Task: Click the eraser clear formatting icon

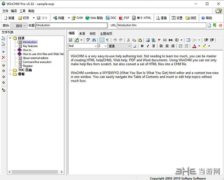Action: pyautogui.click(x=134, y=46)
